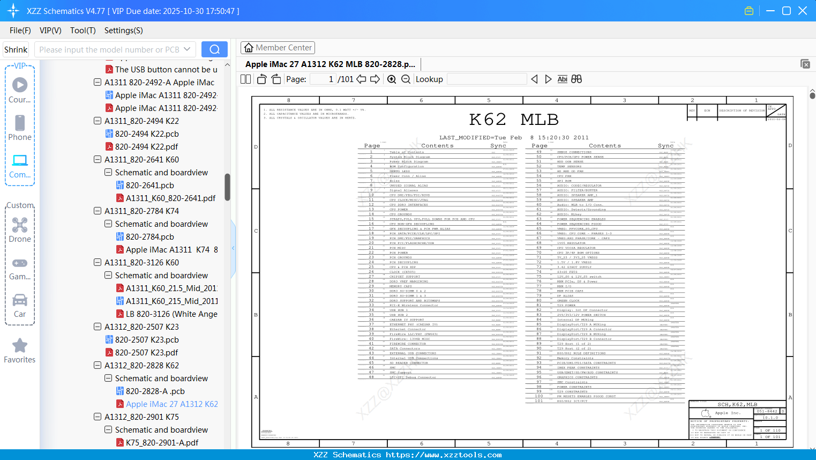This screenshot has height=460, width=816.
Task: Click the file tree scroll-up arrow
Action: tap(227, 65)
